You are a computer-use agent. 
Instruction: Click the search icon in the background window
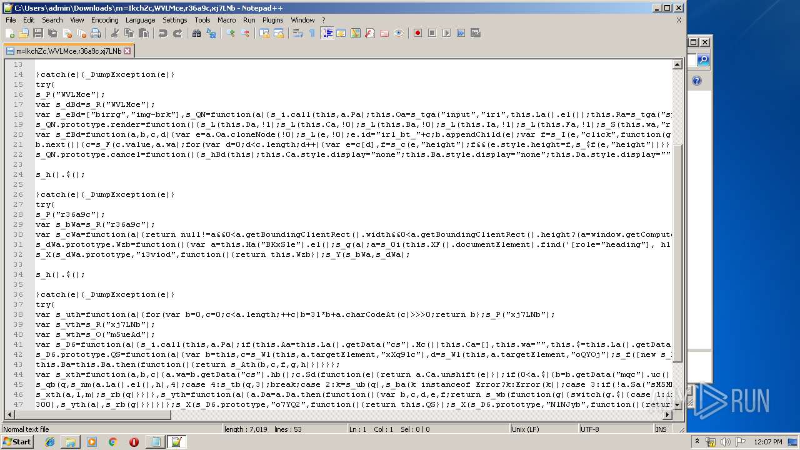703,60
